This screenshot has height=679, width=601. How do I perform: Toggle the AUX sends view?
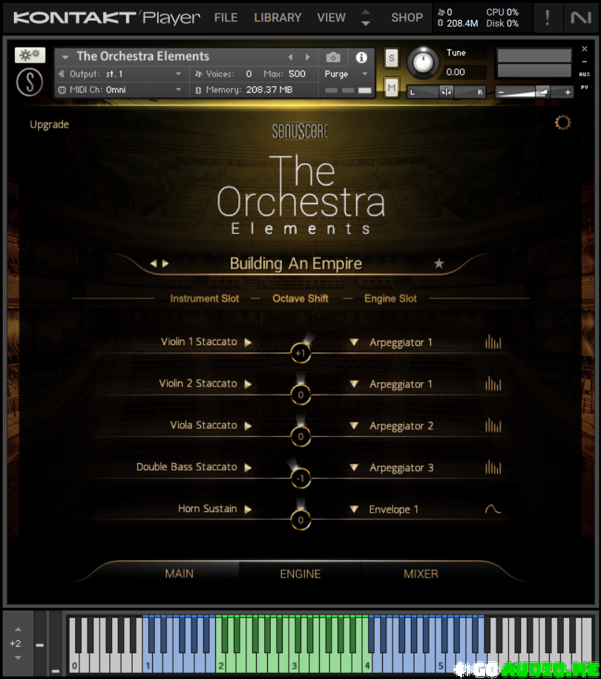click(585, 74)
